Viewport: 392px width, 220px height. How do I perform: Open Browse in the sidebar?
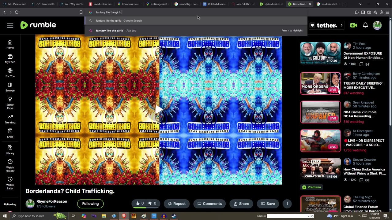pos(10,87)
